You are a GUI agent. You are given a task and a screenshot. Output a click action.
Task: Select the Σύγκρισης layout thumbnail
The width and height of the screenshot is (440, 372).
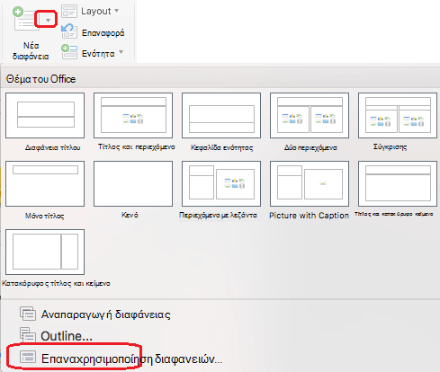(398, 115)
